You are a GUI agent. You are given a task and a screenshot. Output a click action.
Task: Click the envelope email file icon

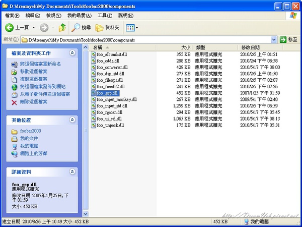coord(14,95)
